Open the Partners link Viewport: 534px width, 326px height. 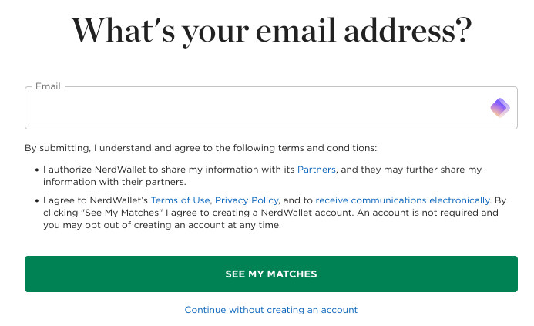coord(316,170)
